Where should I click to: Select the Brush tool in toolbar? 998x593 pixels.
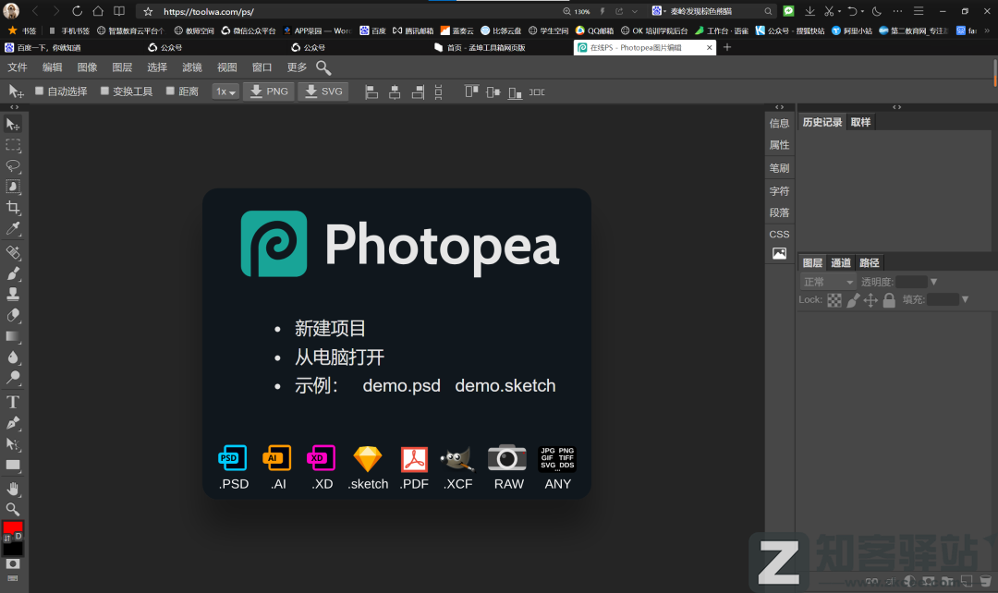[13, 273]
